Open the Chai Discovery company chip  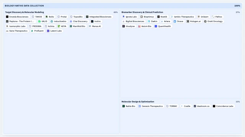click(78, 21)
